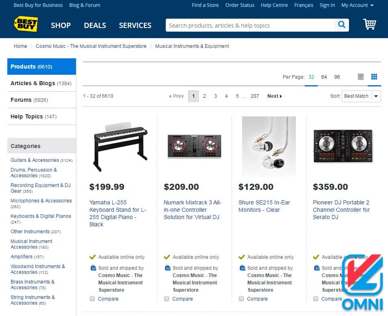
Task: Expand the My Account dropdown
Action: click(355, 5)
